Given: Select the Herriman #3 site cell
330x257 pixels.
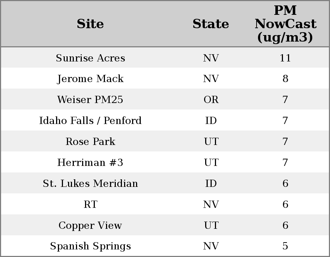Looking at the screenshot, I should point(90,163).
